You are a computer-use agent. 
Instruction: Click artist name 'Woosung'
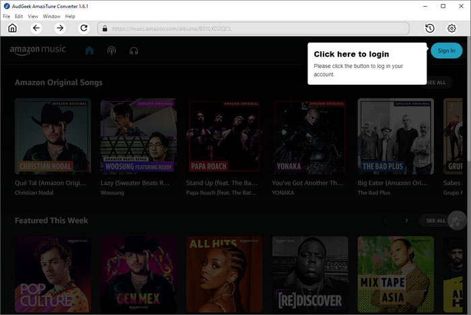(x=112, y=193)
